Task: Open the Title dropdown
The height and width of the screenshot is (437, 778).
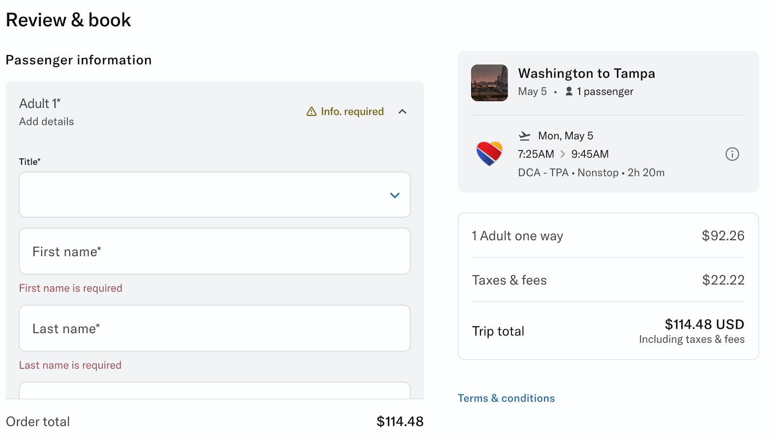Action: tap(214, 194)
